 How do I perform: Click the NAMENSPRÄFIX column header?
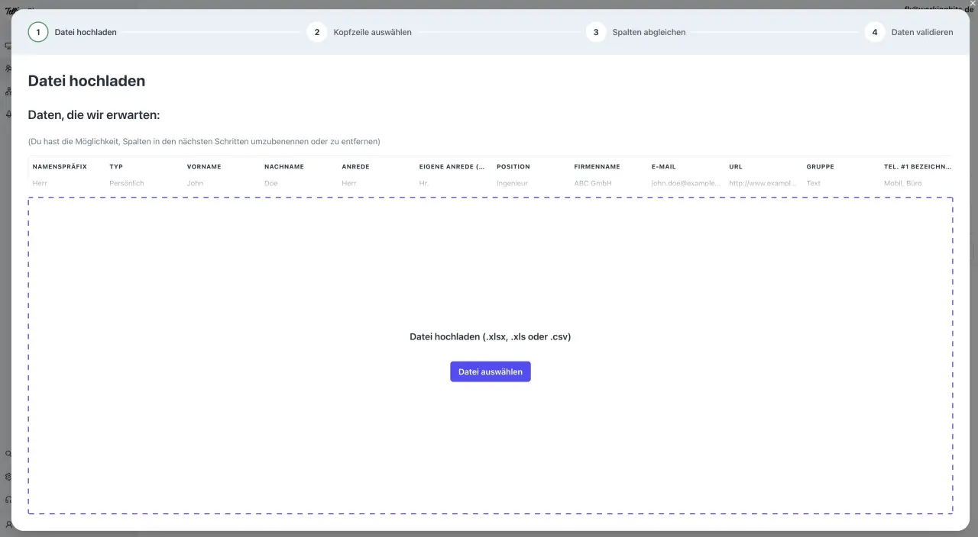click(x=60, y=166)
